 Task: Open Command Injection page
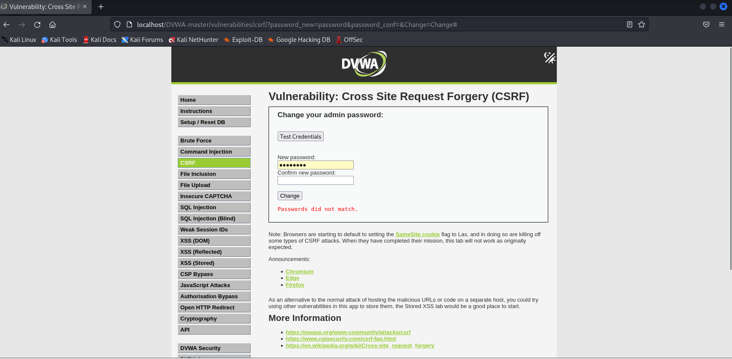(214, 151)
